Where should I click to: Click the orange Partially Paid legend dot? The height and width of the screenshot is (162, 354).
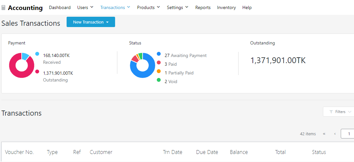pos(159,71)
